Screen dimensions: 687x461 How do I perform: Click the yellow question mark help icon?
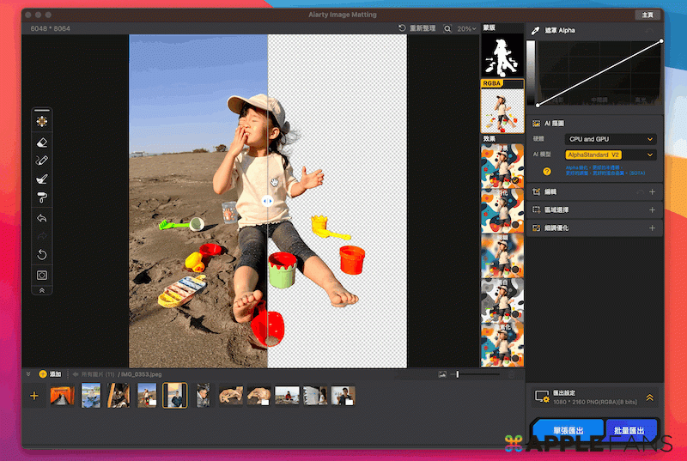547,171
